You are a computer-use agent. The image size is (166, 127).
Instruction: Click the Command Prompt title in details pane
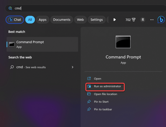(123, 57)
